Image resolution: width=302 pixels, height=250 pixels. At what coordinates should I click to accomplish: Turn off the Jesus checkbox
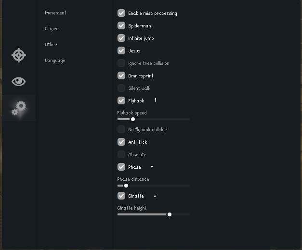[121, 50]
